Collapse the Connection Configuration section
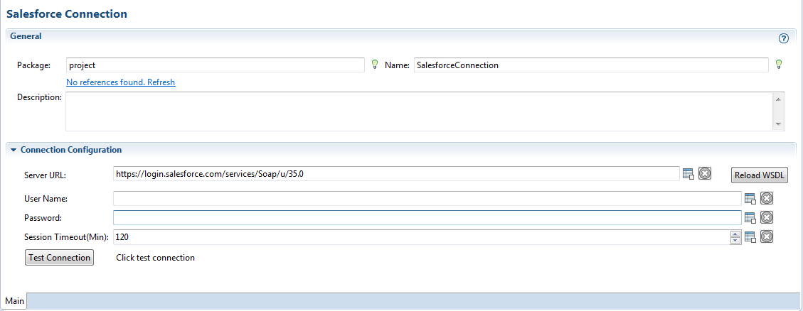 click(x=14, y=150)
